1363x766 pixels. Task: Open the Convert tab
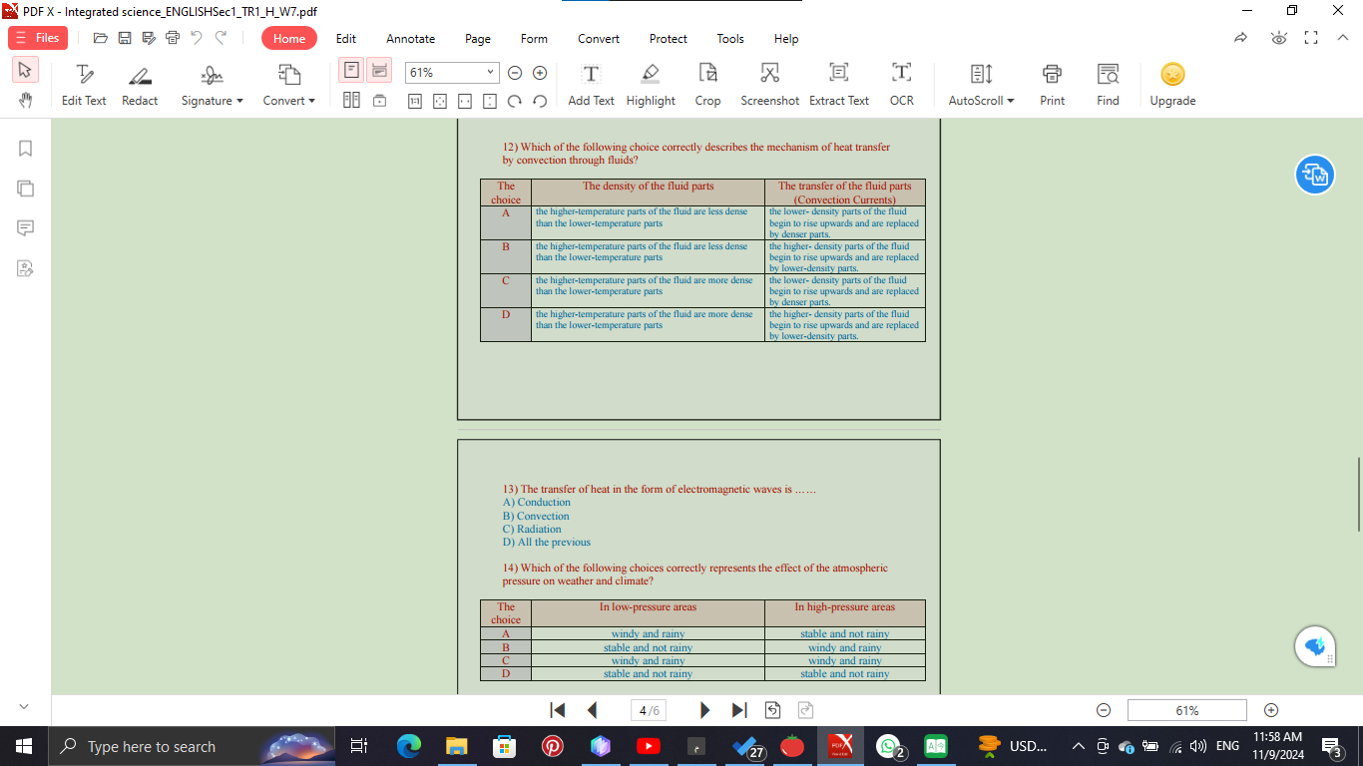click(x=599, y=39)
